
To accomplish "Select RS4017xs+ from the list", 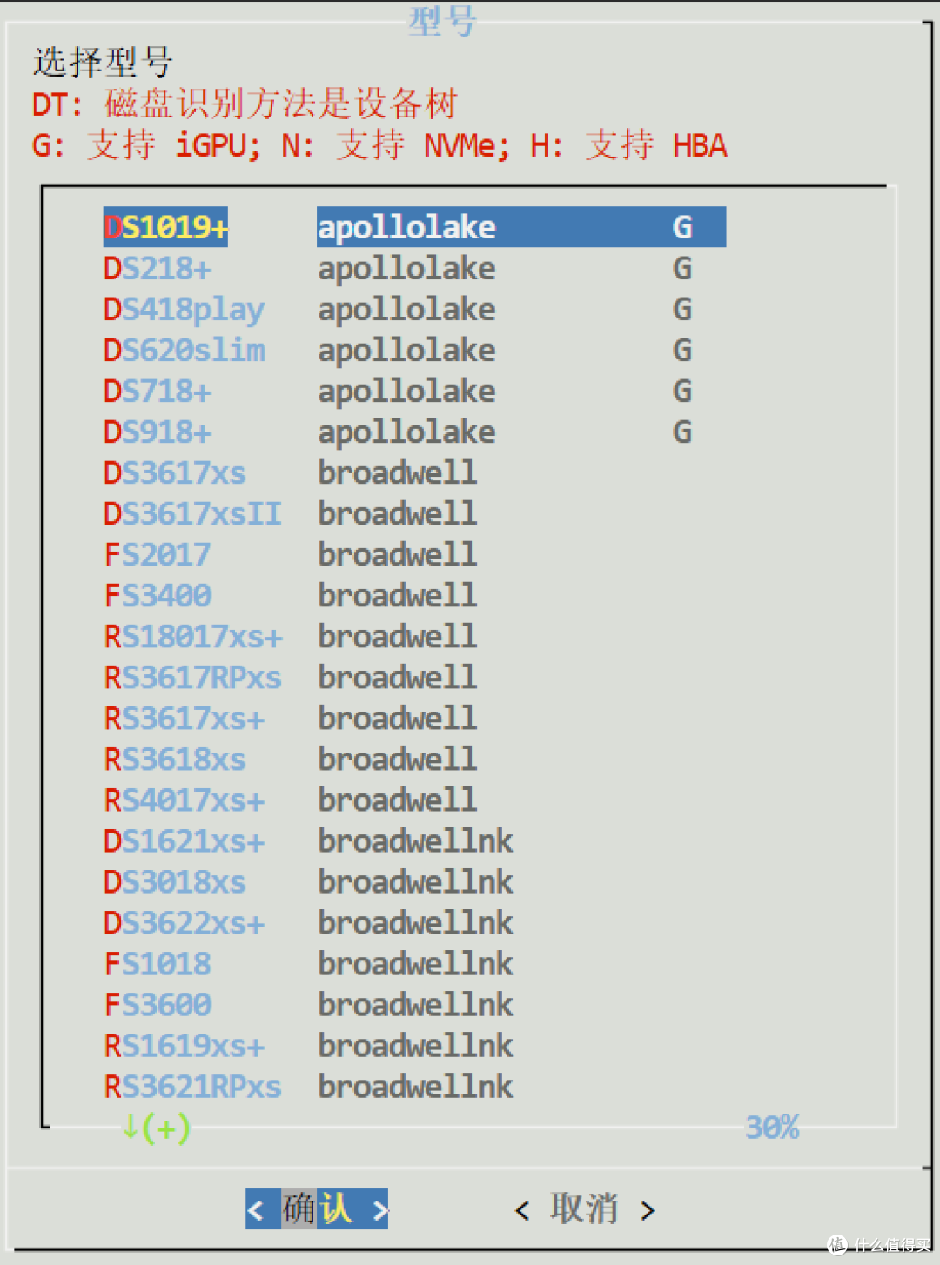I will [414, 800].
